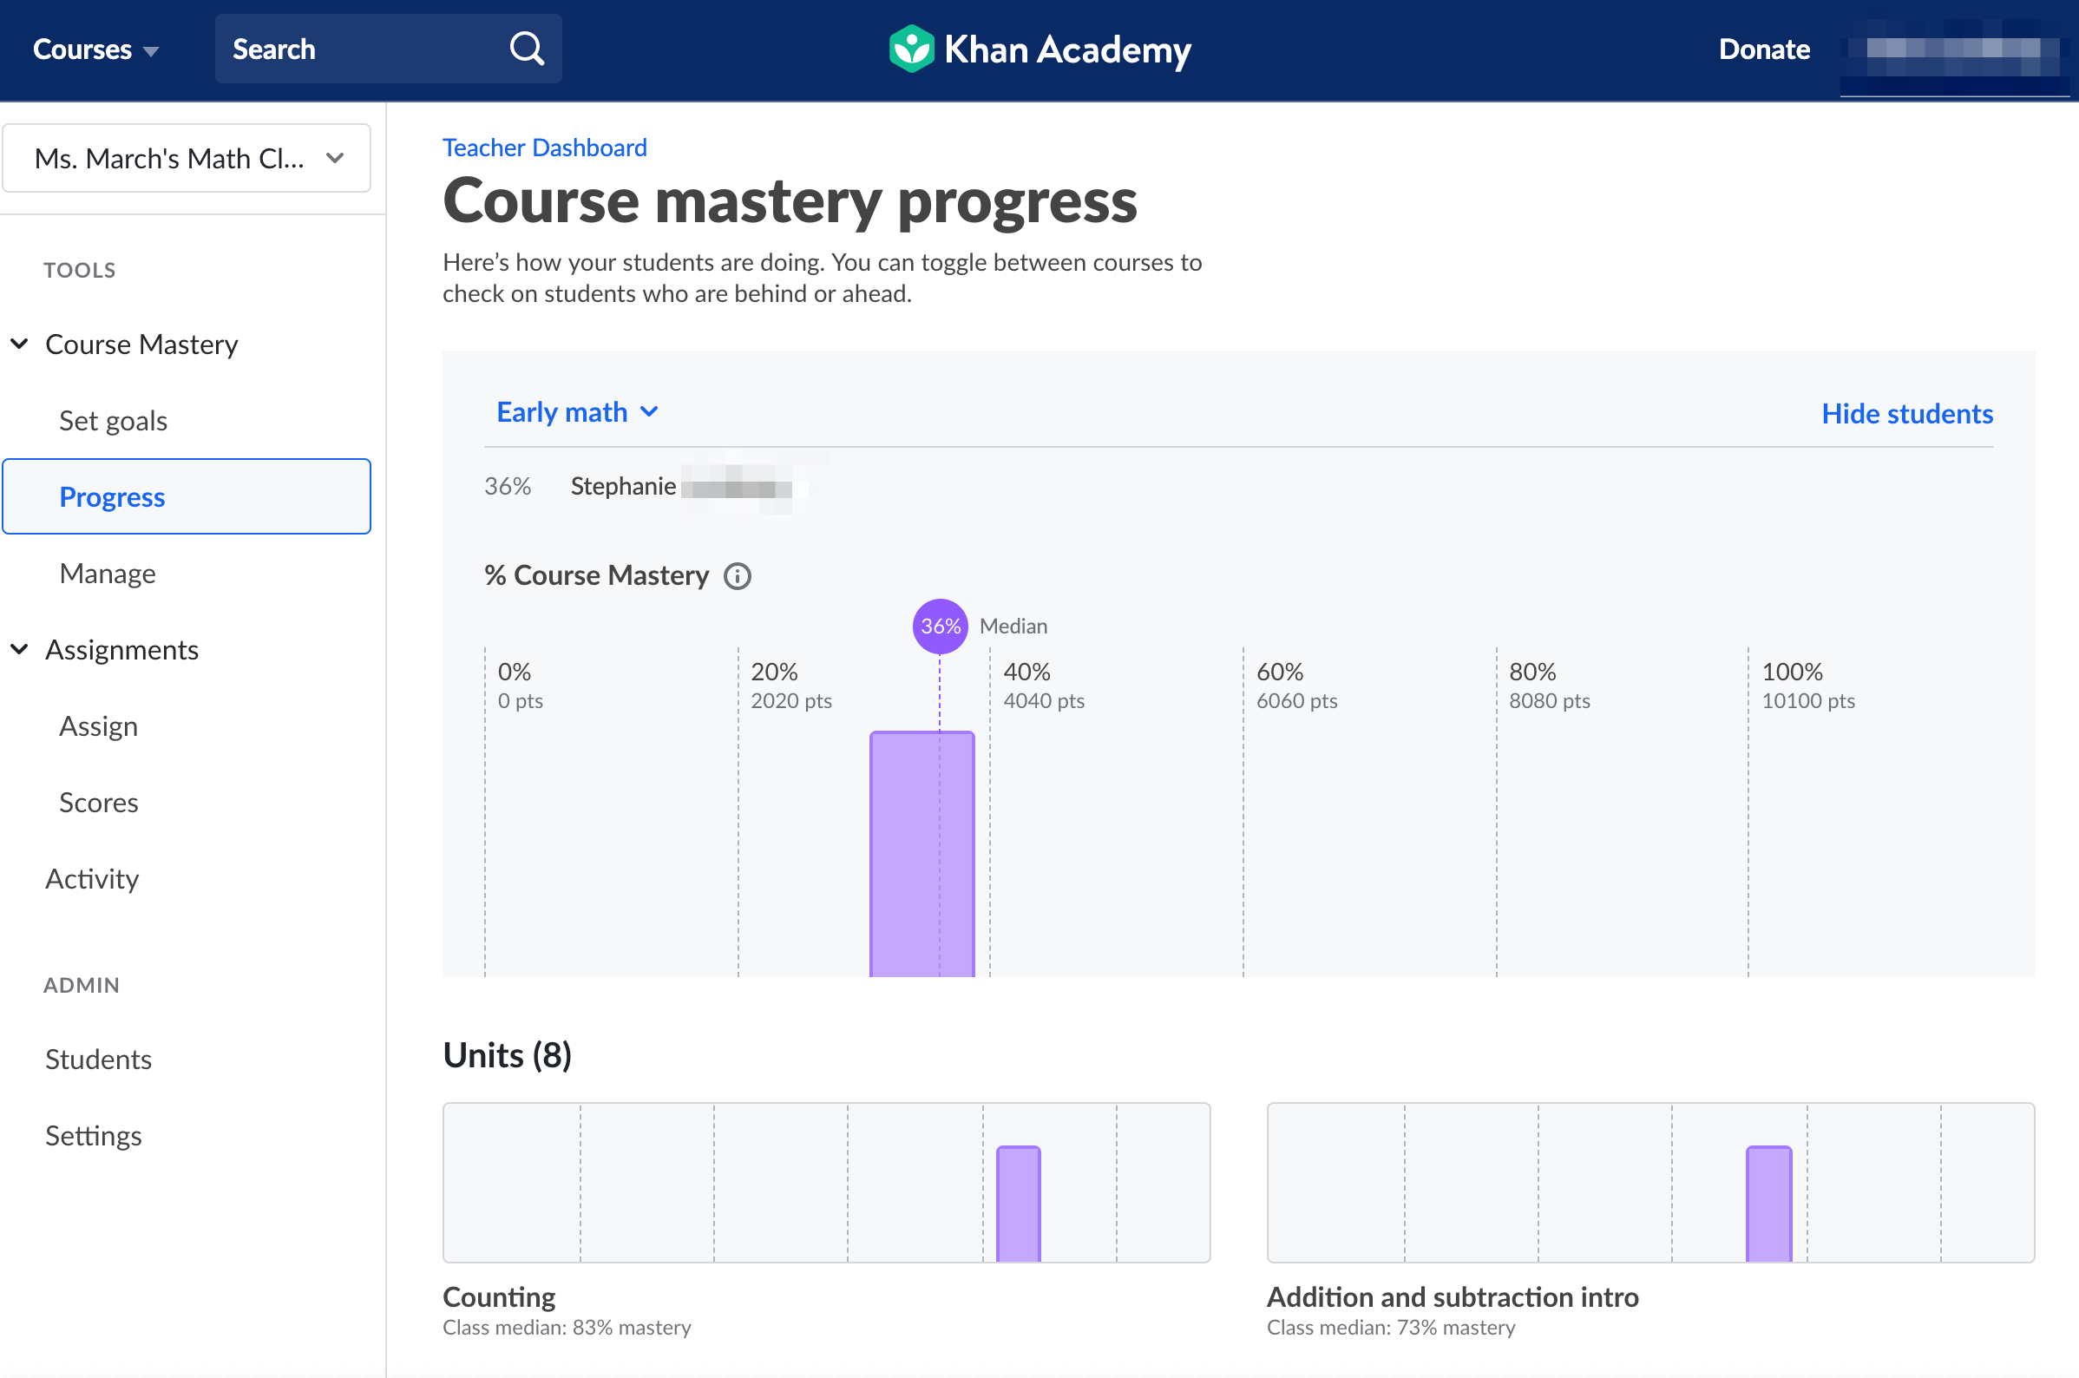Screen dimensions: 2079x1378
Task: Toggle Hide students
Action: point(1906,414)
